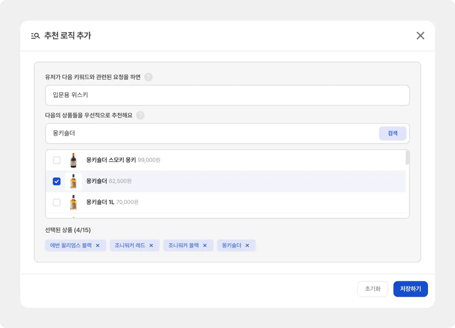Remove the 조니워커 레드 tag
The image size is (455, 328).
pos(151,245)
